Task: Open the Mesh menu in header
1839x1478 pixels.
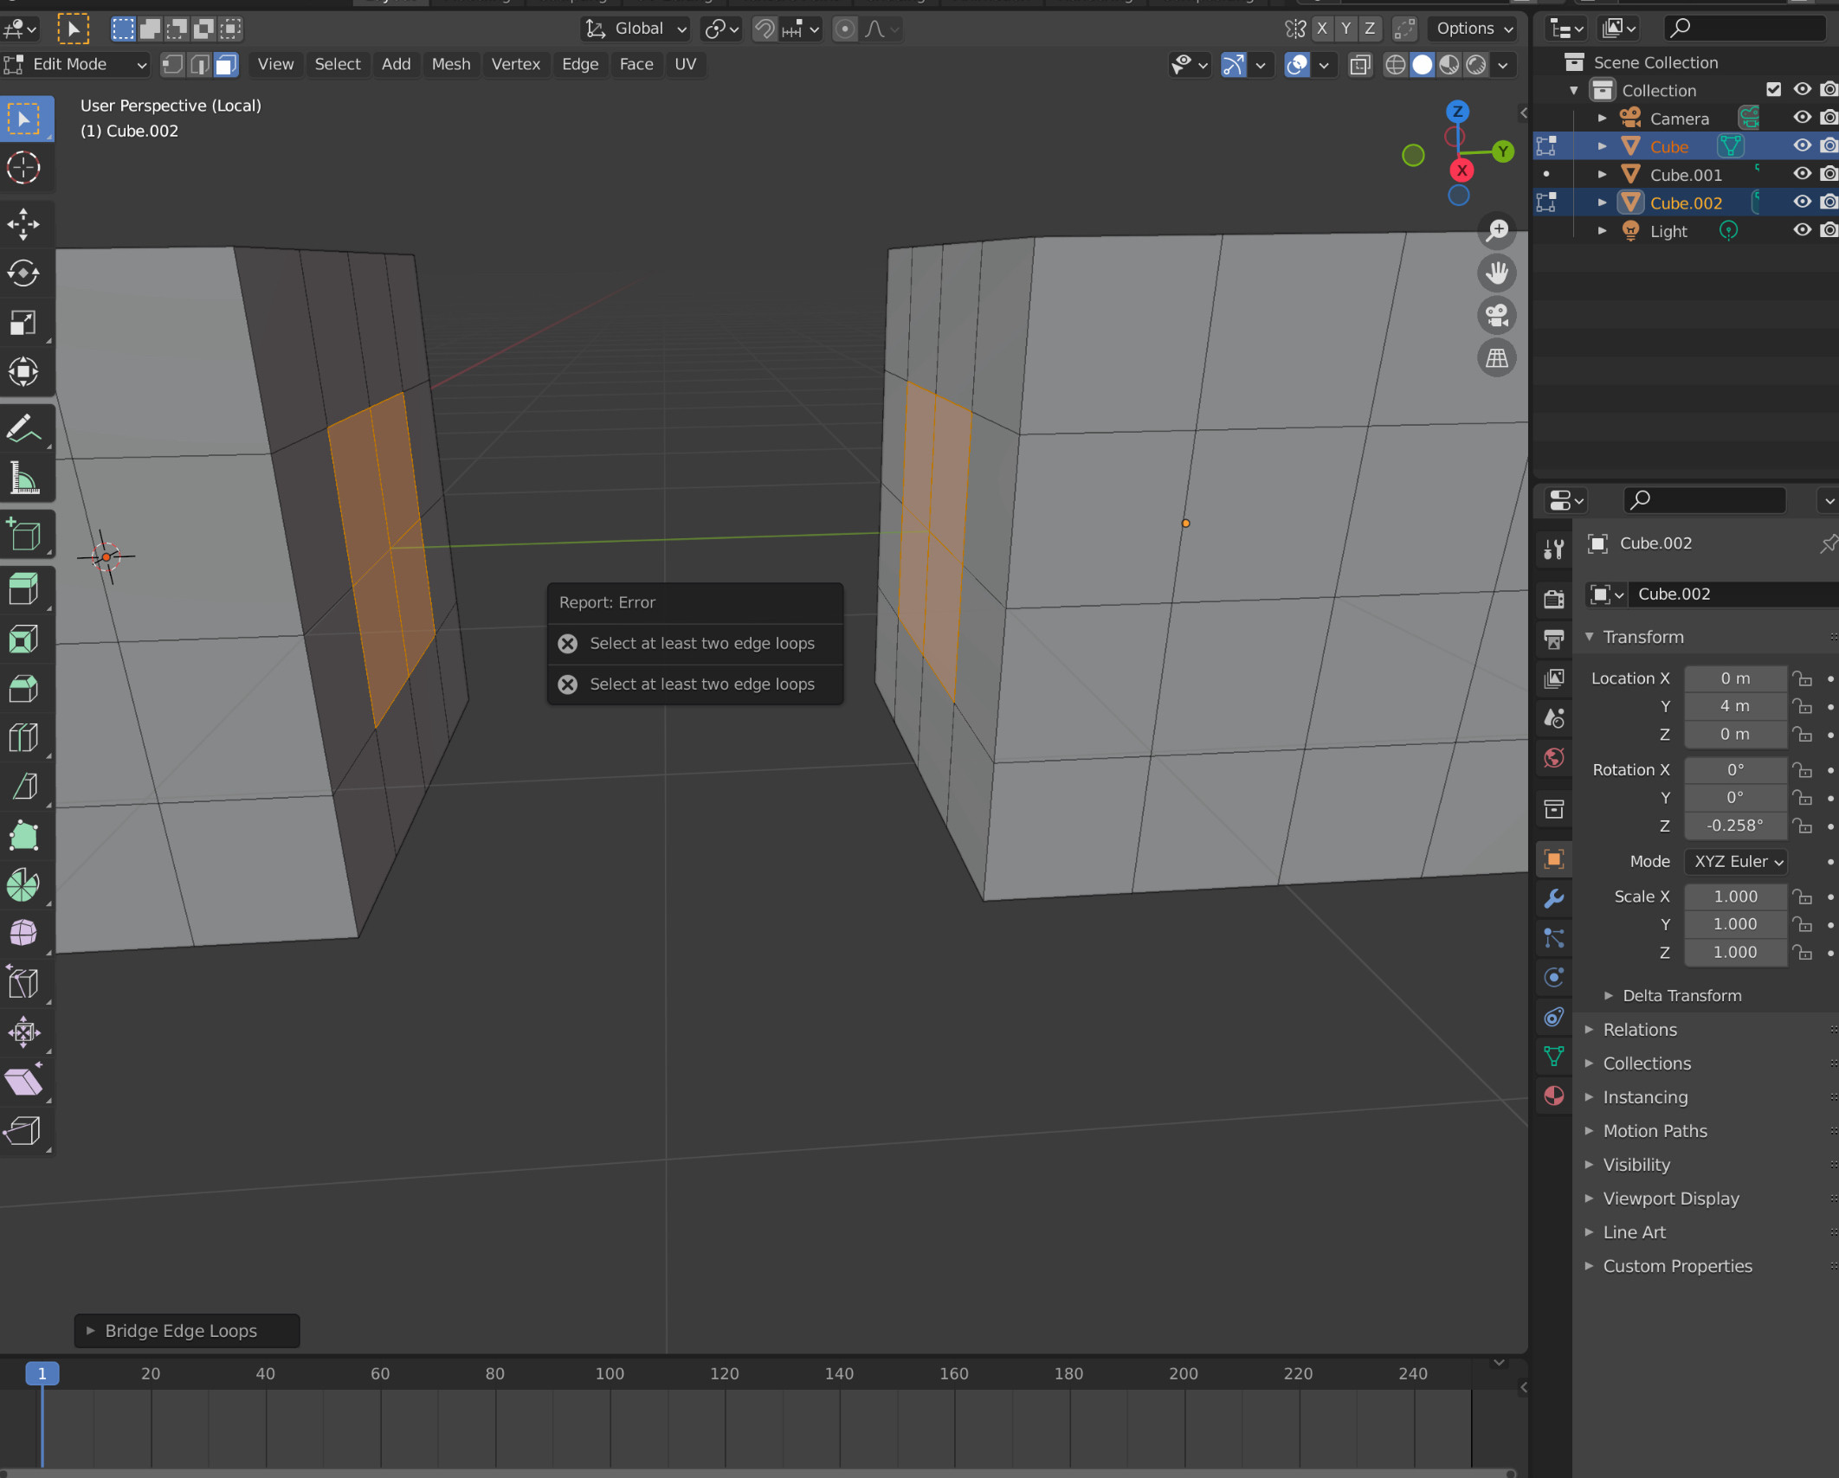Action: click(448, 63)
